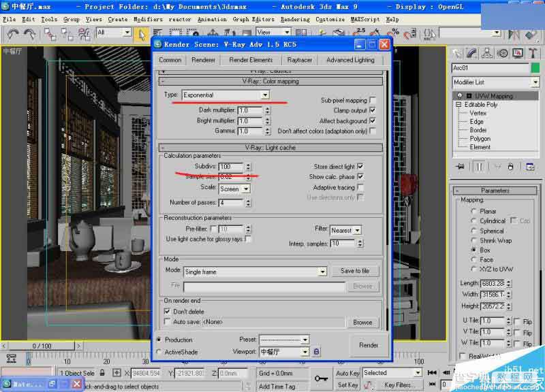Click the Undo arrow in the main toolbar

click(12, 34)
